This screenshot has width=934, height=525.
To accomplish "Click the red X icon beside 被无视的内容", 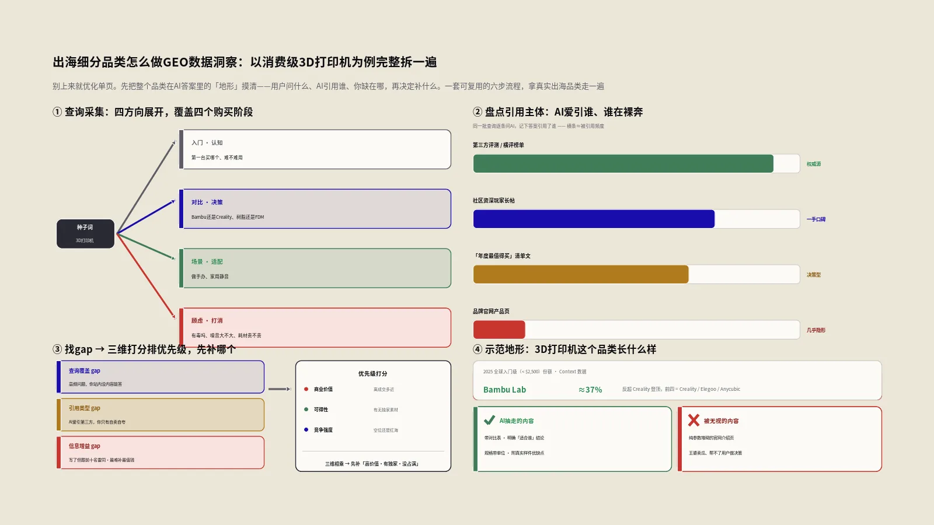I will click(x=693, y=420).
